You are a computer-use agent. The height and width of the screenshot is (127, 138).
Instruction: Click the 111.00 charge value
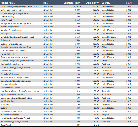point(96,61)
